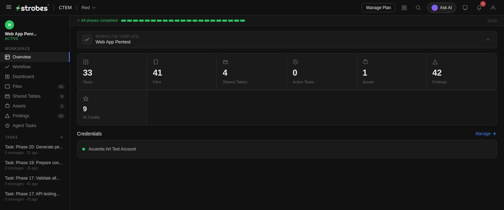Click the Web App Penr... workspace name
Viewport: 504px width, 210px height.
21,34
